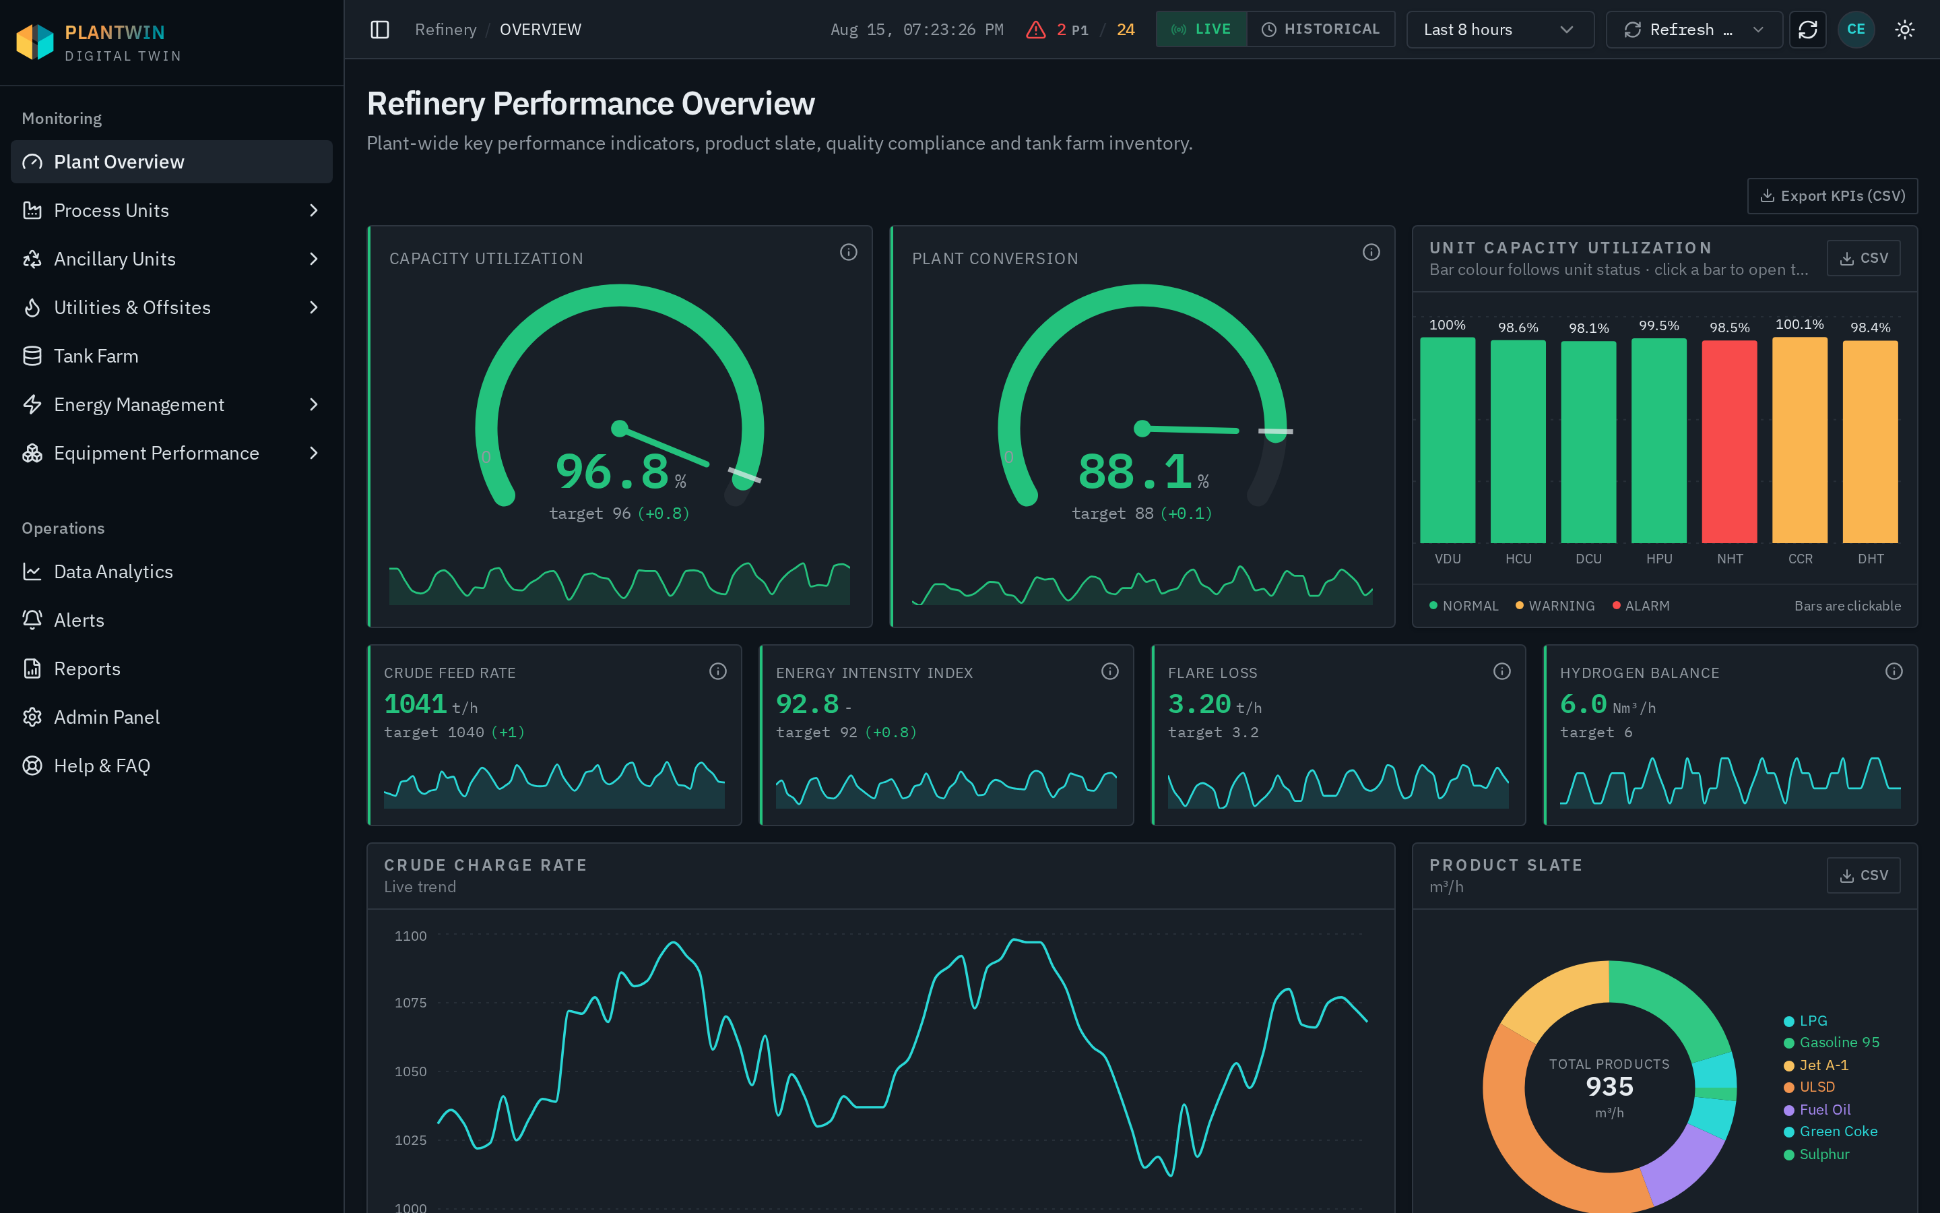Open the Refresh interval dropdown
This screenshot has width=1940, height=1213.
(x=1694, y=30)
